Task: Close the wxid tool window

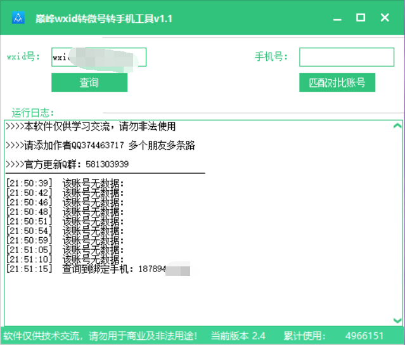Action: point(384,18)
